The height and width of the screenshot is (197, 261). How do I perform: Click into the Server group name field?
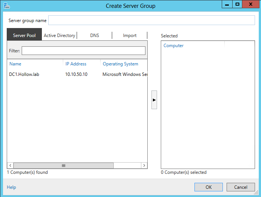pyautogui.click(x=151, y=20)
